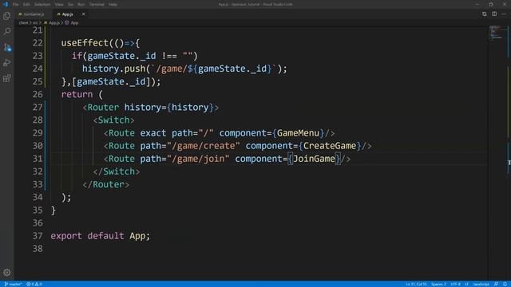Click the feedback icon in status bar
This screenshot has width=511, height=287.
pos(496,284)
